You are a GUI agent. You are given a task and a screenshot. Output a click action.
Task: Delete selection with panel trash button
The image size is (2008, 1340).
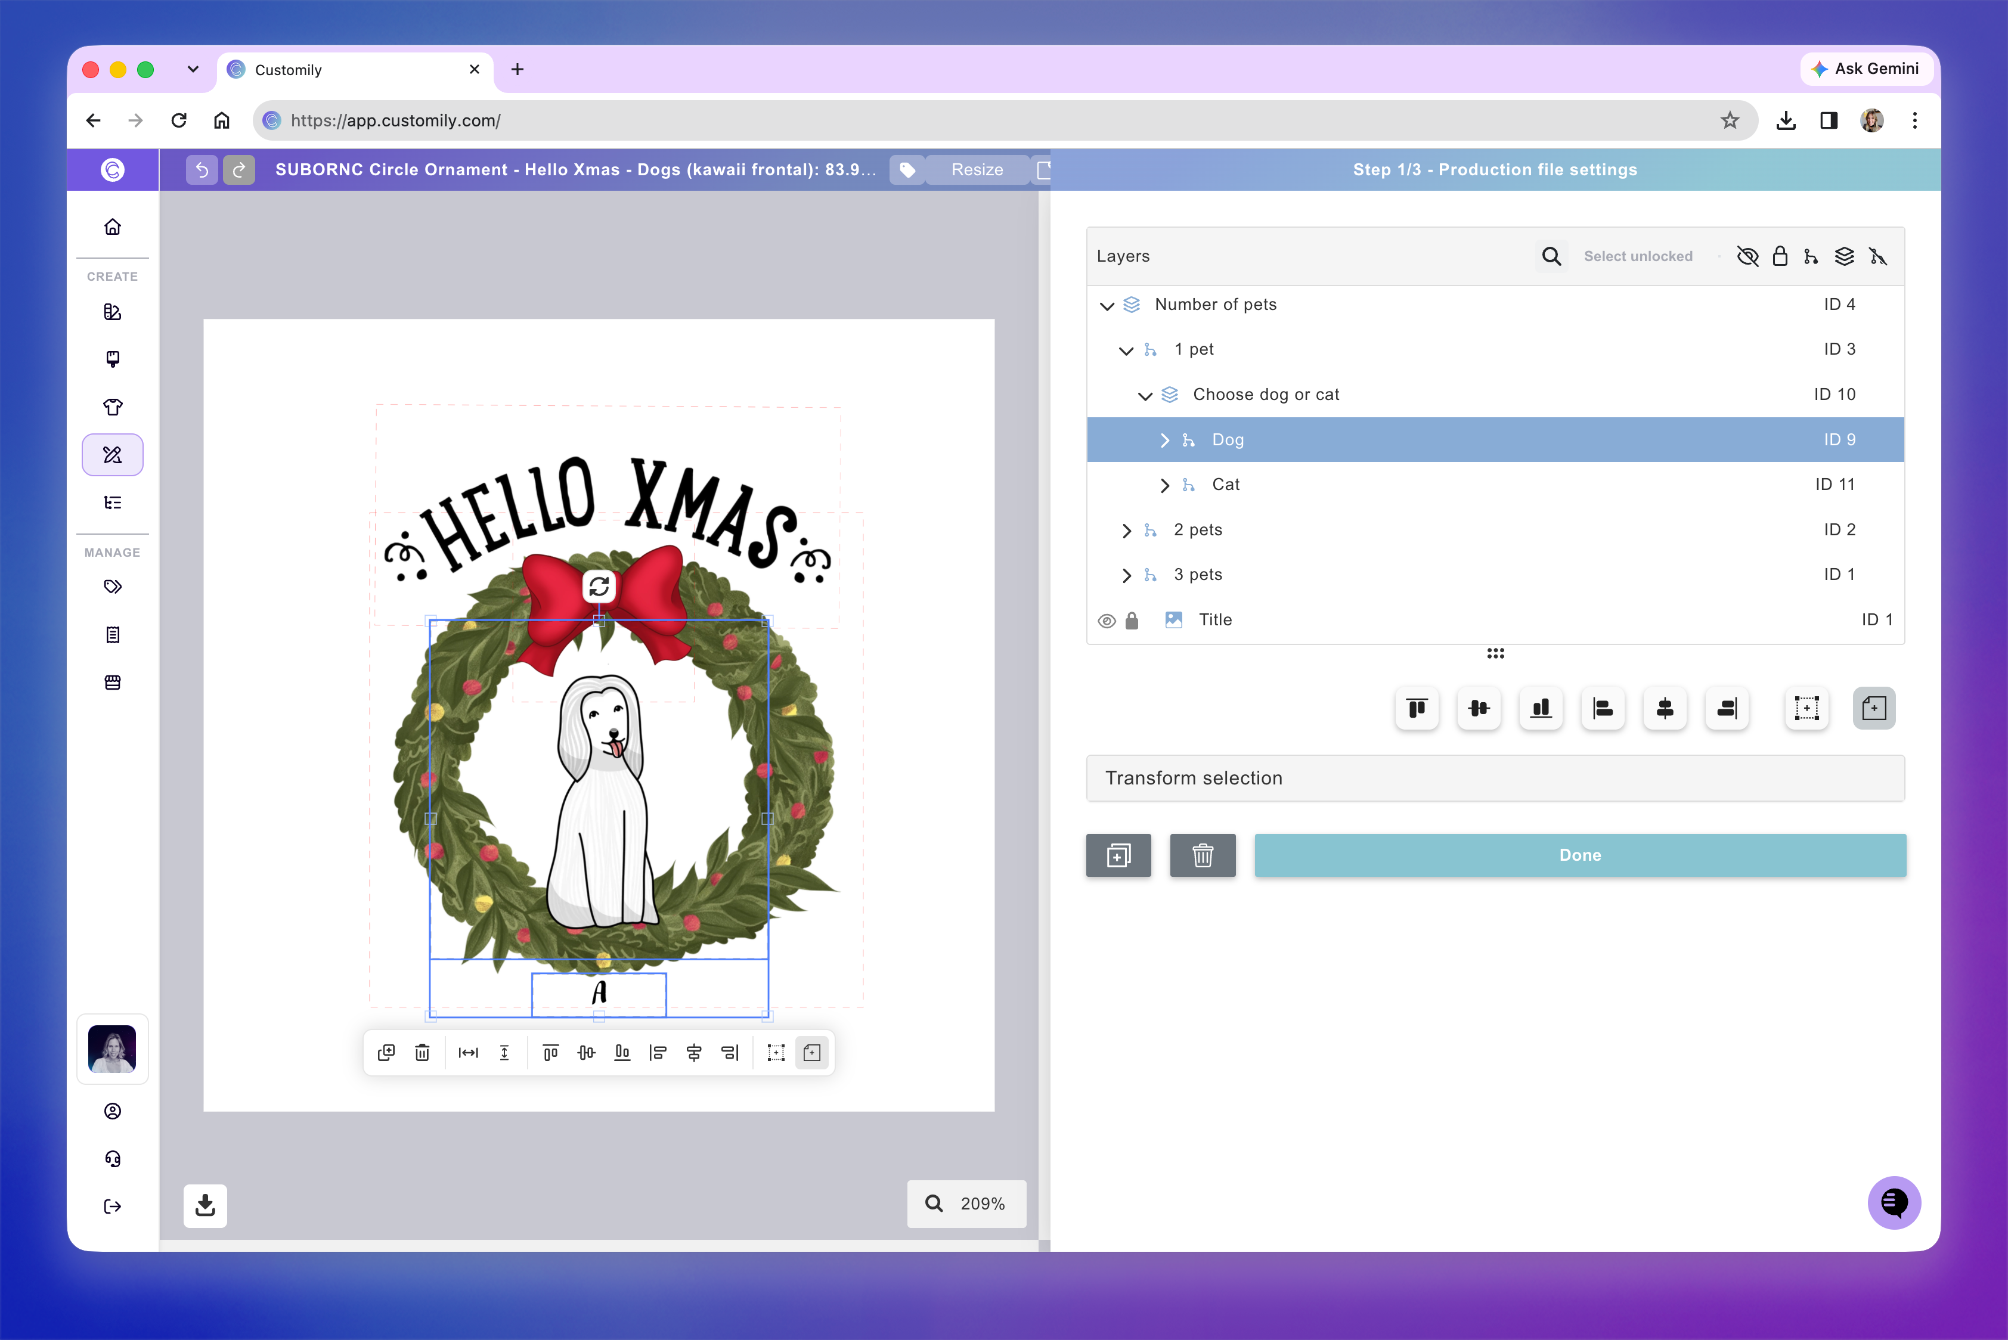[1203, 855]
